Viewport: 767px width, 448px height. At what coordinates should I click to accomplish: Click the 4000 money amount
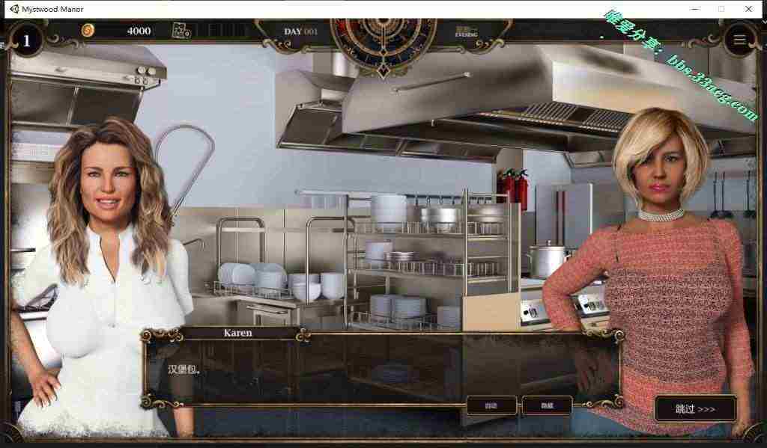pos(139,31)
